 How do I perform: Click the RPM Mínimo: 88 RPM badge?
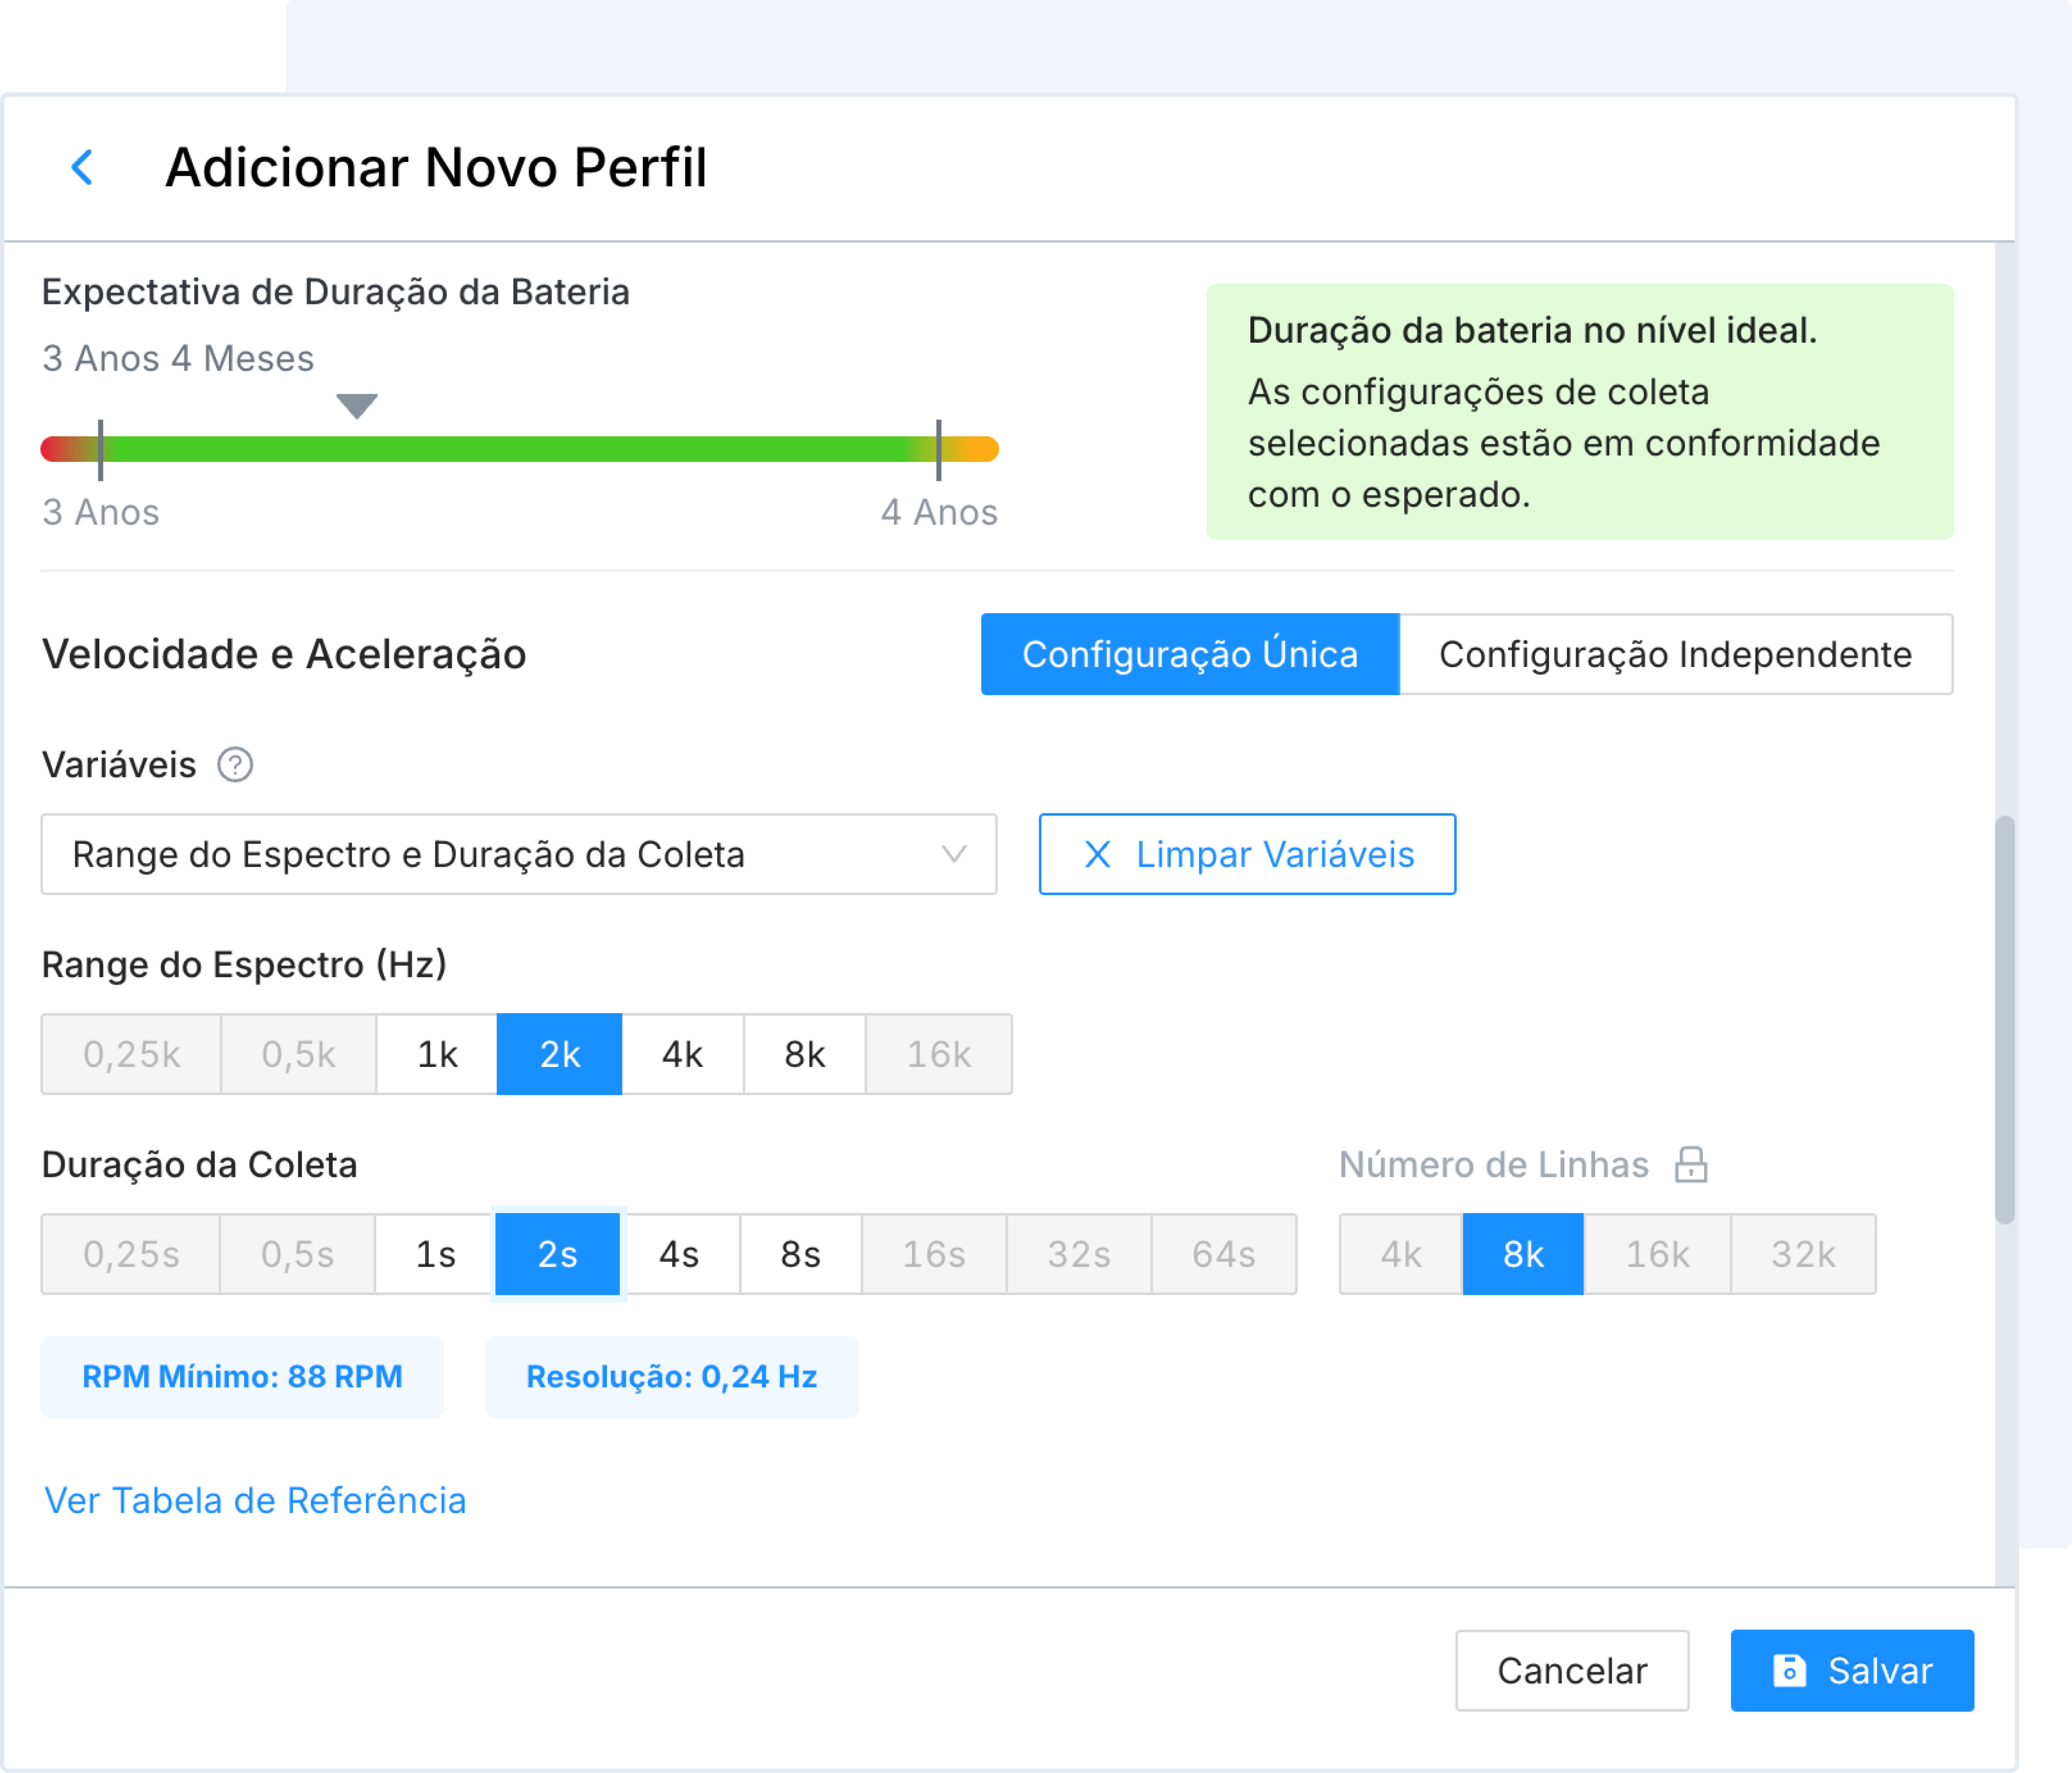[x=242, y=1377]
